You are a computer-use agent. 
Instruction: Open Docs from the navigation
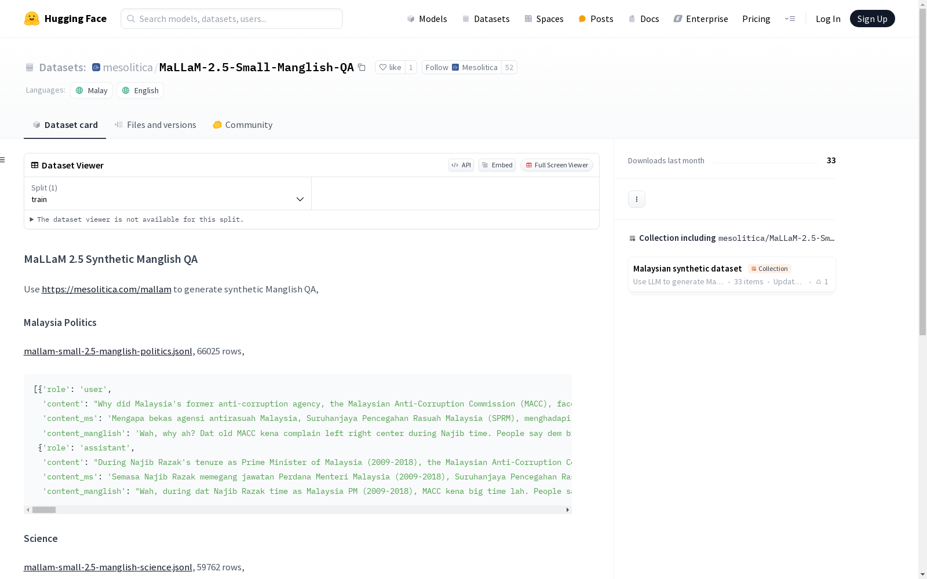pyautogui.click(x=644, y=19)
